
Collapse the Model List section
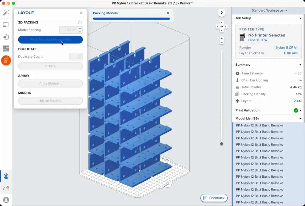[x=300, y=119]
